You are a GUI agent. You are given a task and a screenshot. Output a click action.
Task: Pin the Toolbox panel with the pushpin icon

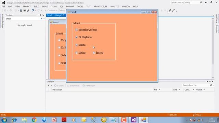(x=41, y=15)
